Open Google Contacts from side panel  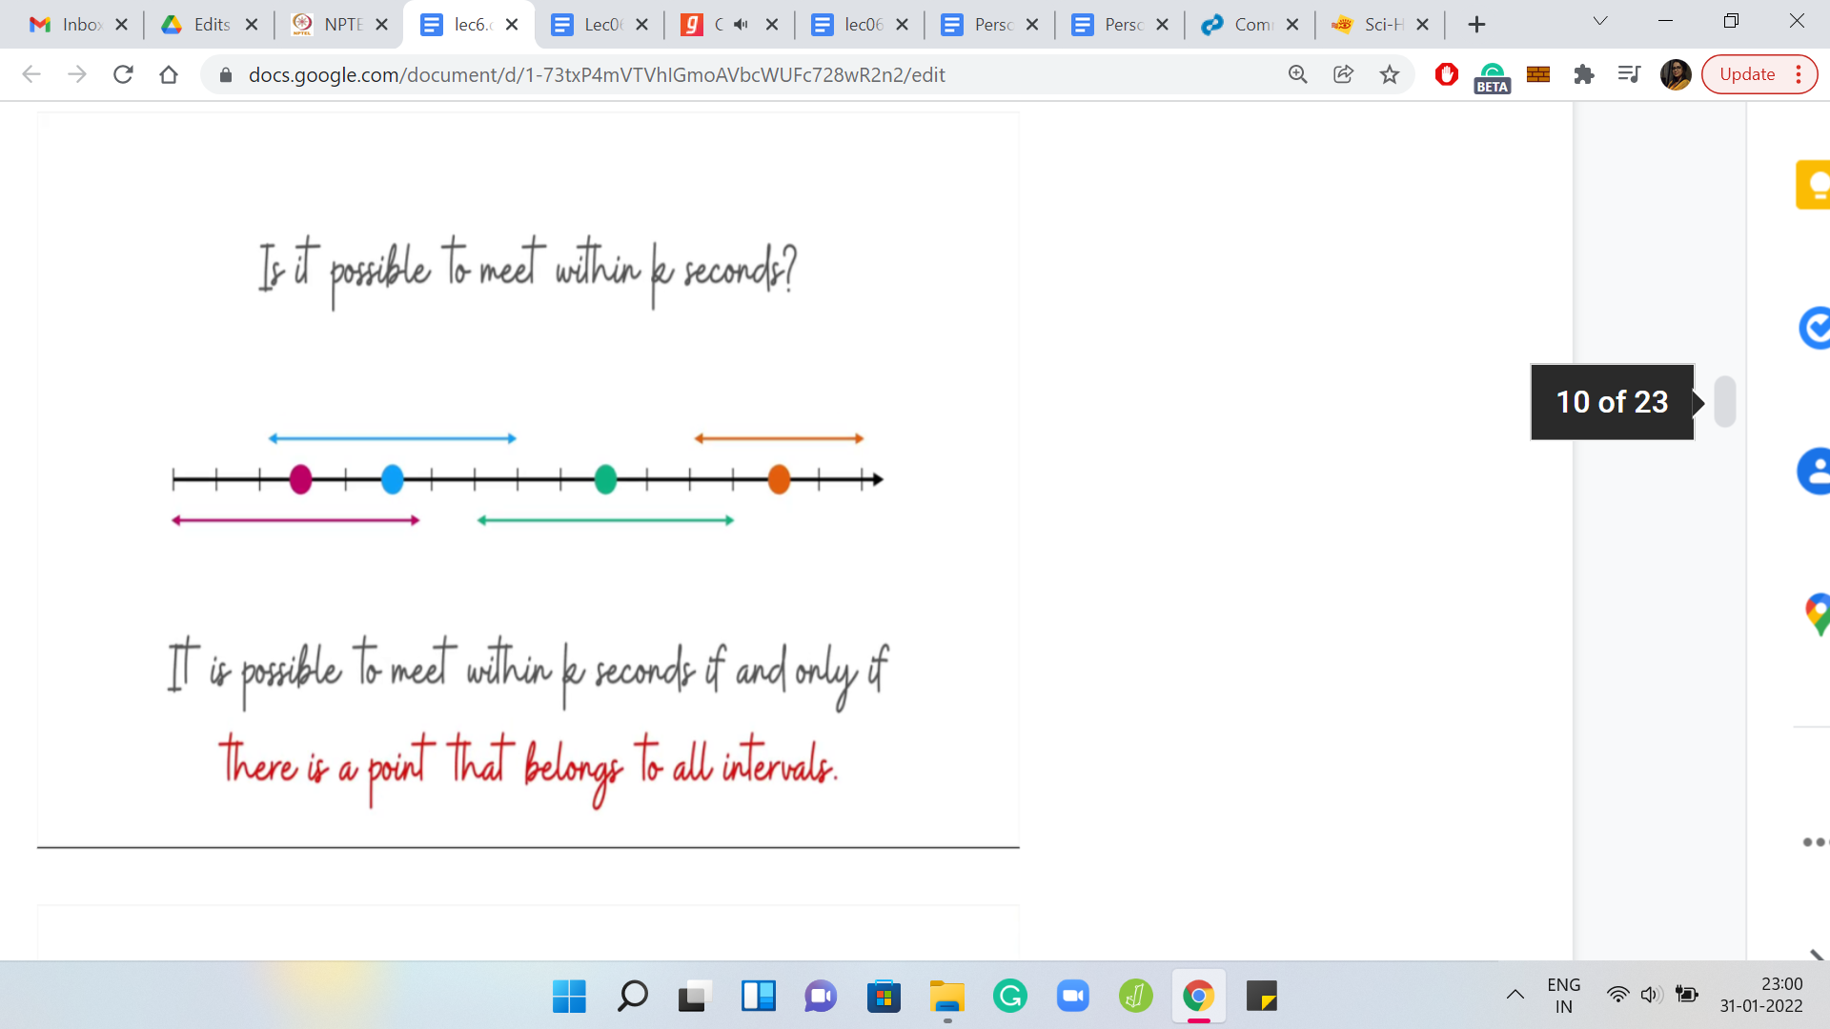(1815, 471)
